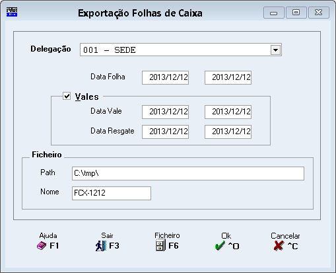336x273 pixels.
Task: Click the Data Folha end date field
Action: coord(228,77)
